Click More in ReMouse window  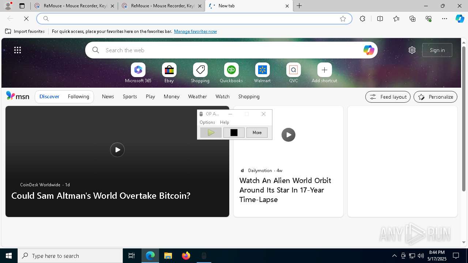(257, 133)
